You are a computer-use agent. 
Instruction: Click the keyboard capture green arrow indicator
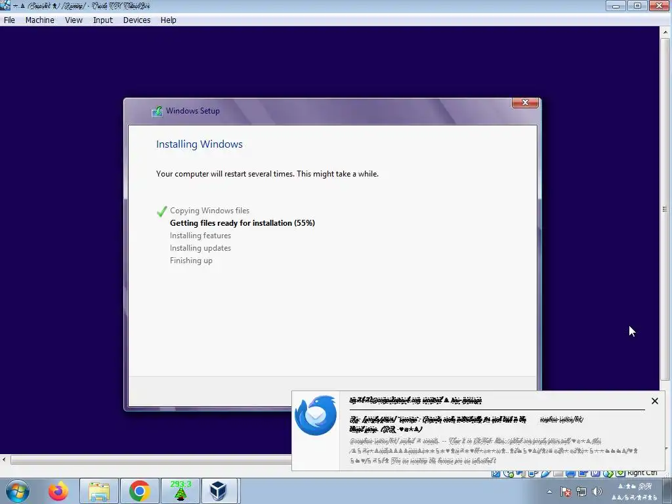tap(620, 472)
